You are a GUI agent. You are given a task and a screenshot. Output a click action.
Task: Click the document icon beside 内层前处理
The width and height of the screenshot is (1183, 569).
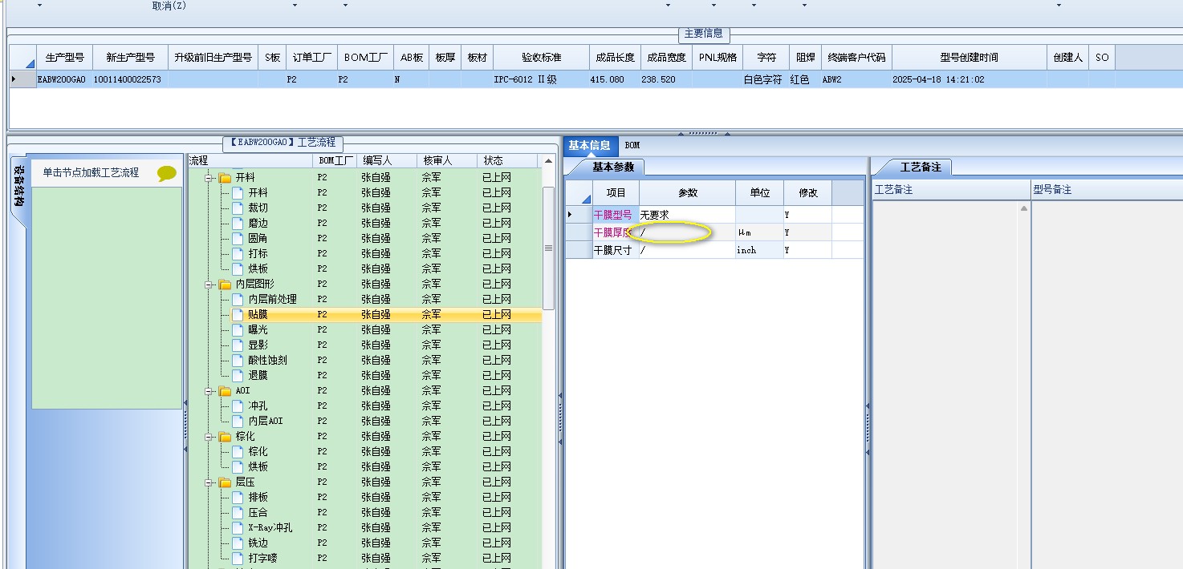point(238,299)
